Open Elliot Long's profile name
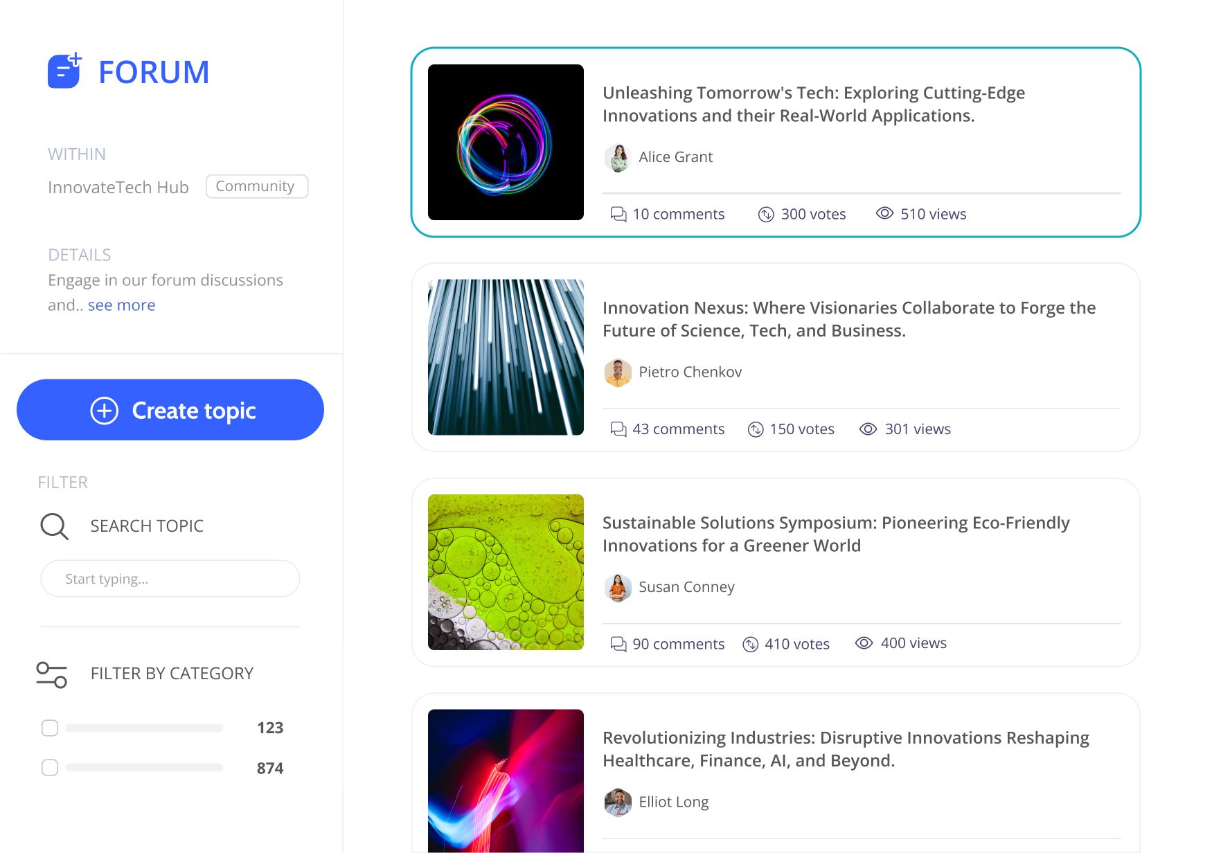 pyautogui.click(x=673, y=802)
